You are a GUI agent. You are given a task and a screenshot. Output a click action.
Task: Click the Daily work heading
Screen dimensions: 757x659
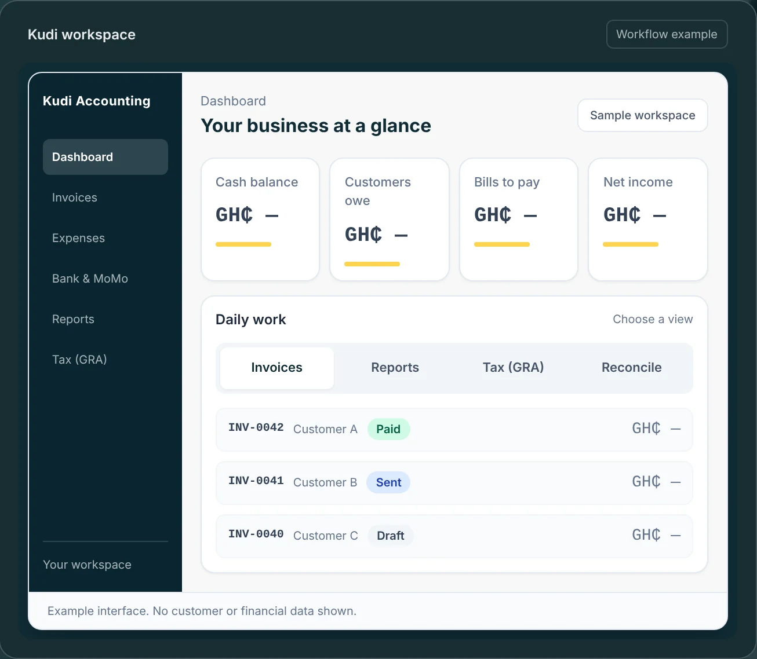251,320
